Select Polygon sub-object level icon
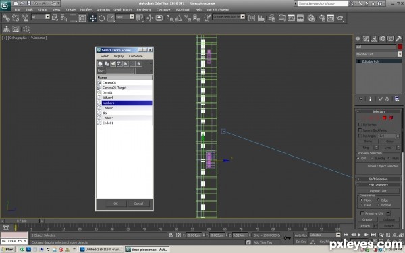Image resolution: width=405 pixels, height=253 pixels. point(384,118)
